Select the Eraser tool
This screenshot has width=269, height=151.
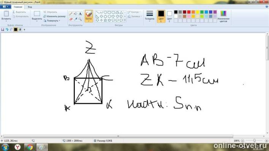tap(71, 19)
